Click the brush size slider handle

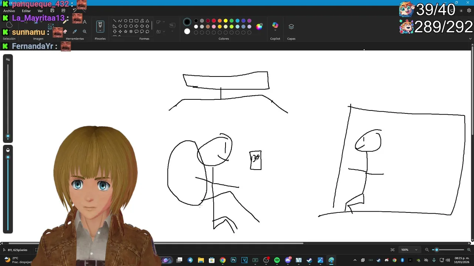8,136
